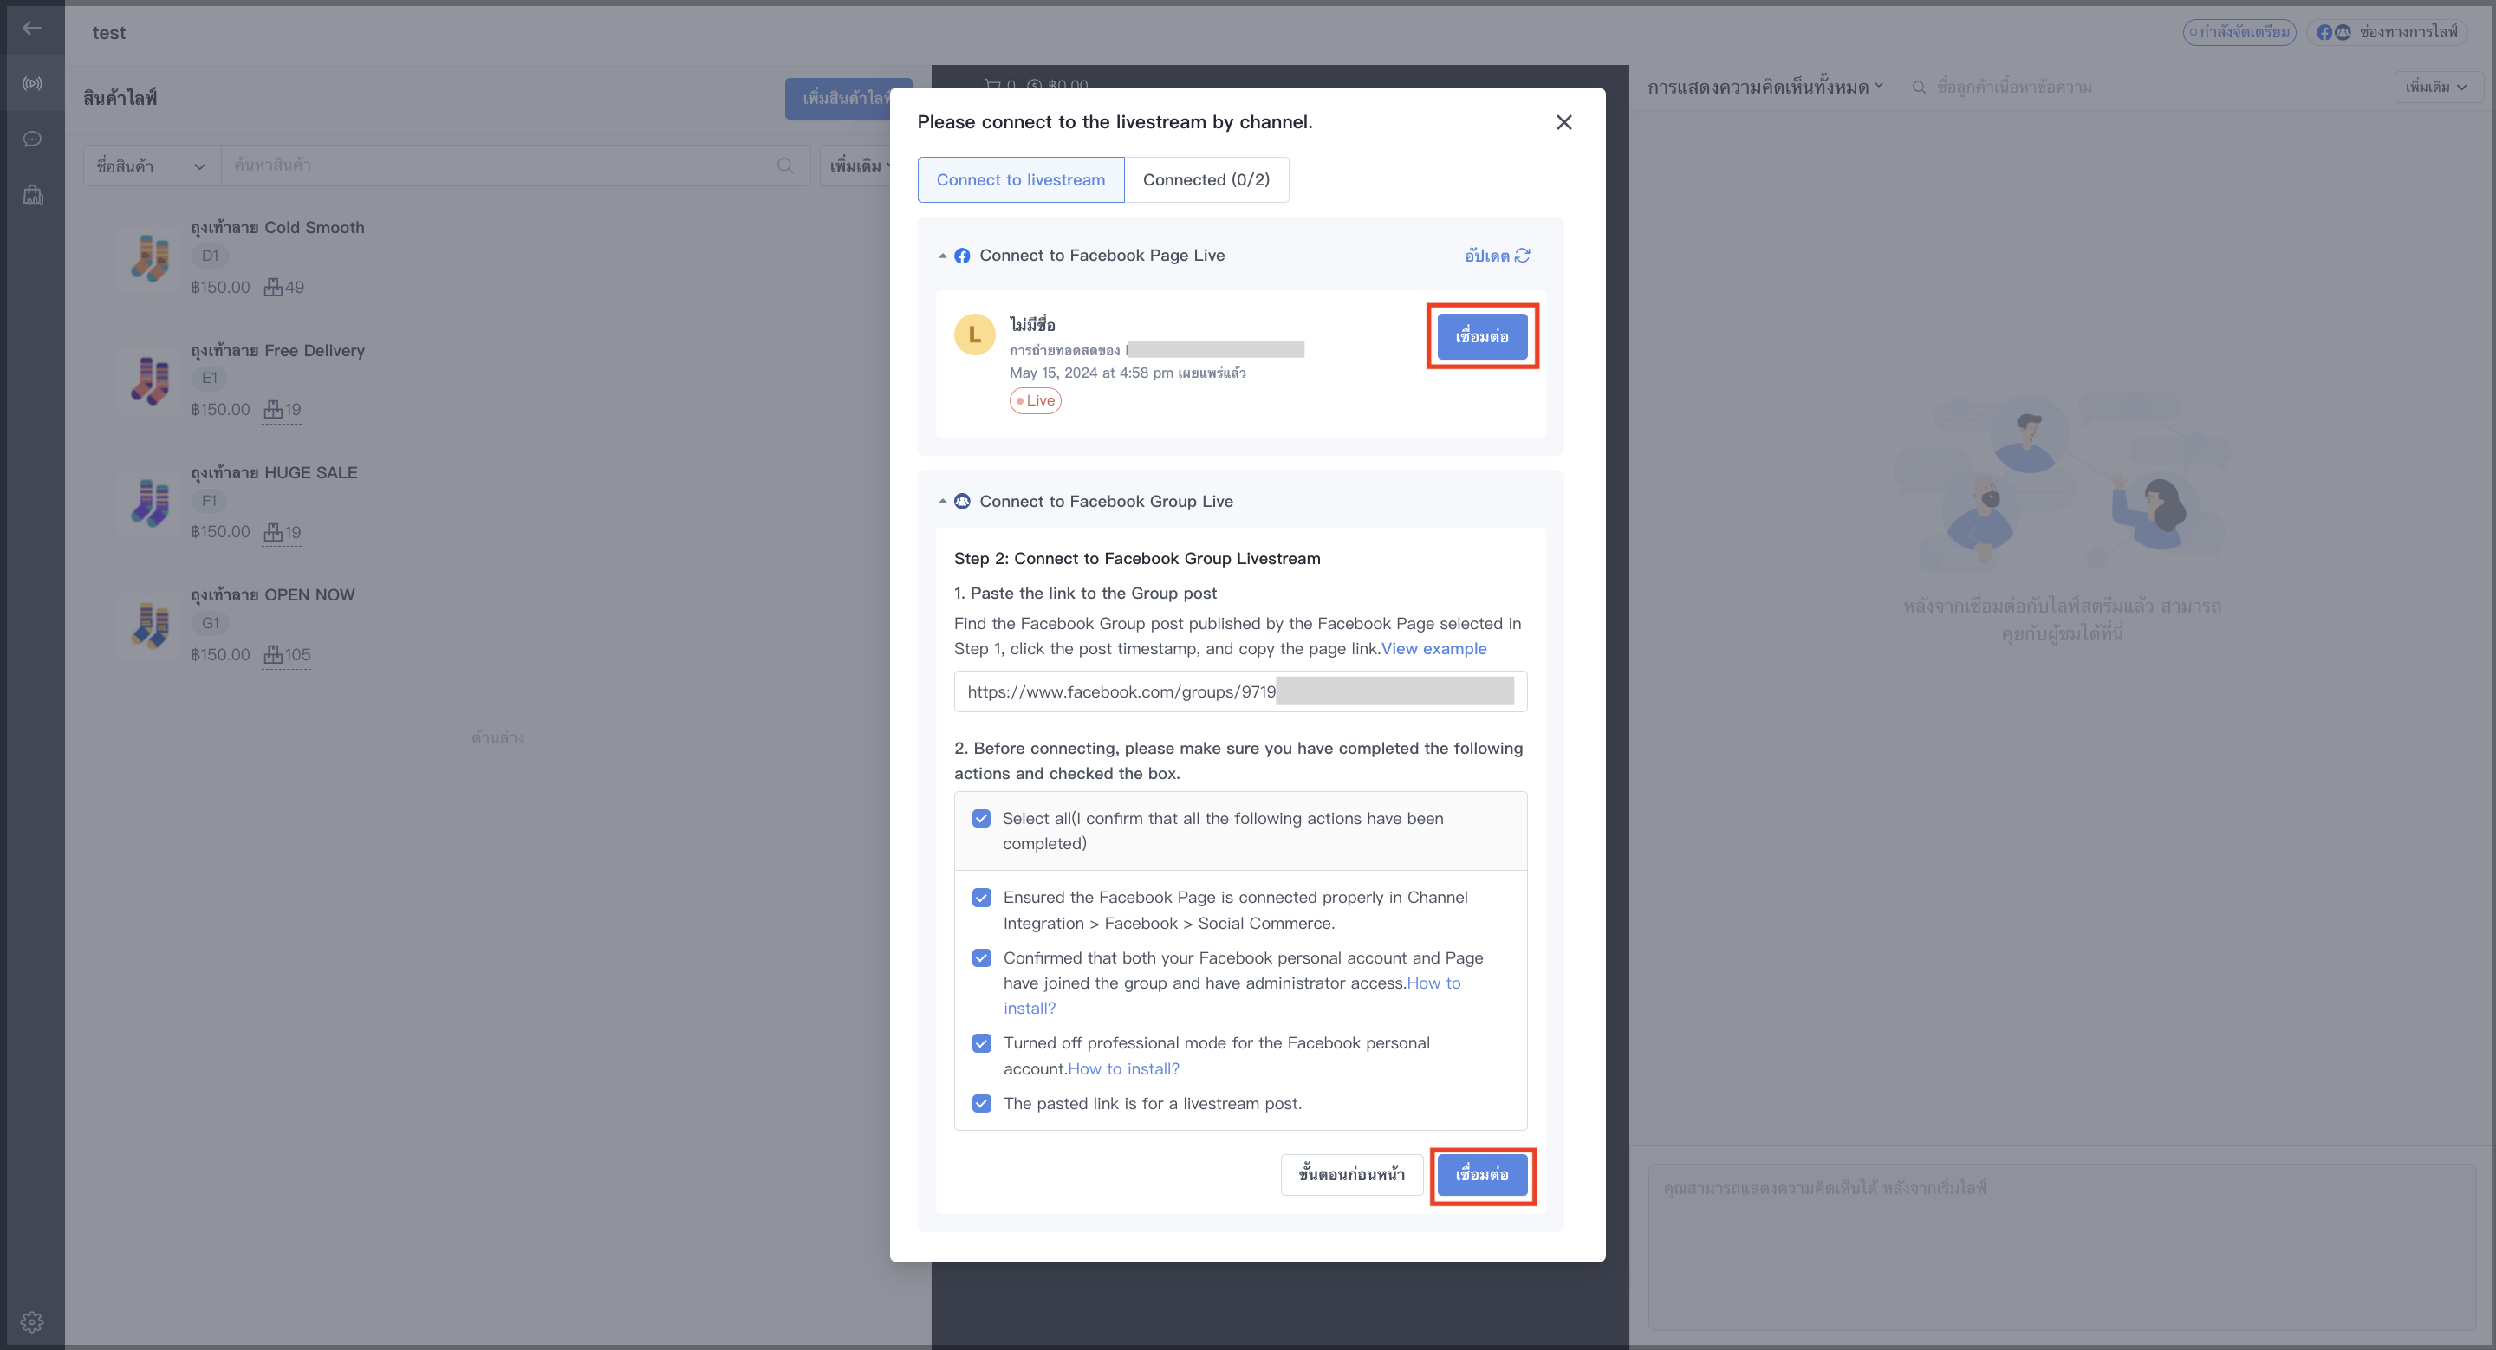Screen dimensions: 2496x1350
Task: Open How to install link for administrator access
Action: coord(1232,996)
